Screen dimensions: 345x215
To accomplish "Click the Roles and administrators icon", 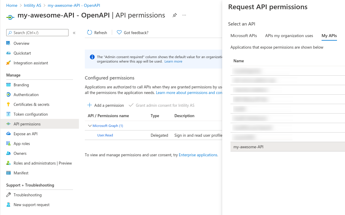I will tap(8, 163).
